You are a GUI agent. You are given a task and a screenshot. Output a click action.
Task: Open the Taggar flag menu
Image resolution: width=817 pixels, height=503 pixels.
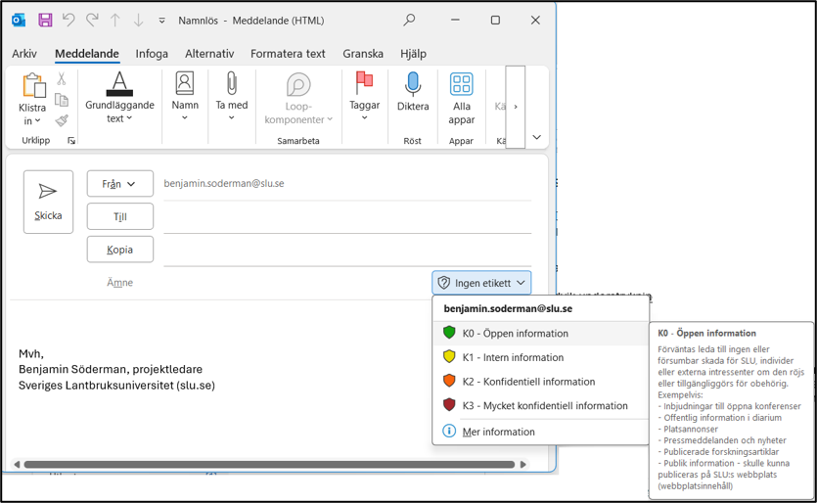point(364,97)
